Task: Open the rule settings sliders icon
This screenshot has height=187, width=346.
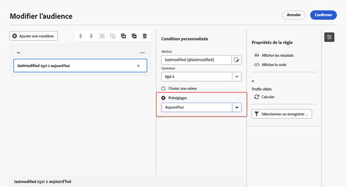Action: [329, 37]
